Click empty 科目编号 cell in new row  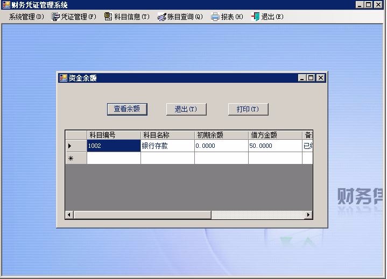click(x=114, y=158)
